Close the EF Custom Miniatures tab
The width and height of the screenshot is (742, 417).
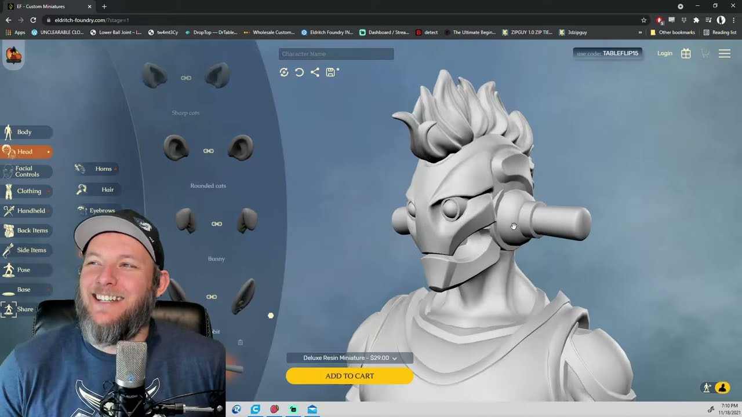click(x=89, y=6)
